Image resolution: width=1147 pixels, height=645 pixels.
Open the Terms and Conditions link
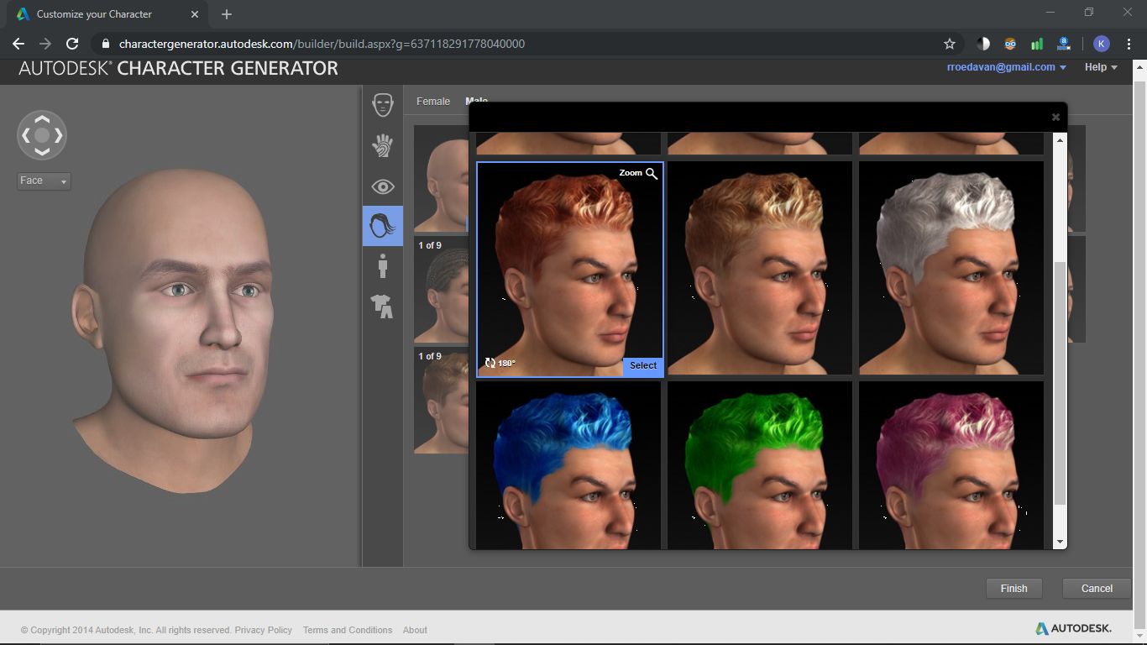coord(348,630)
